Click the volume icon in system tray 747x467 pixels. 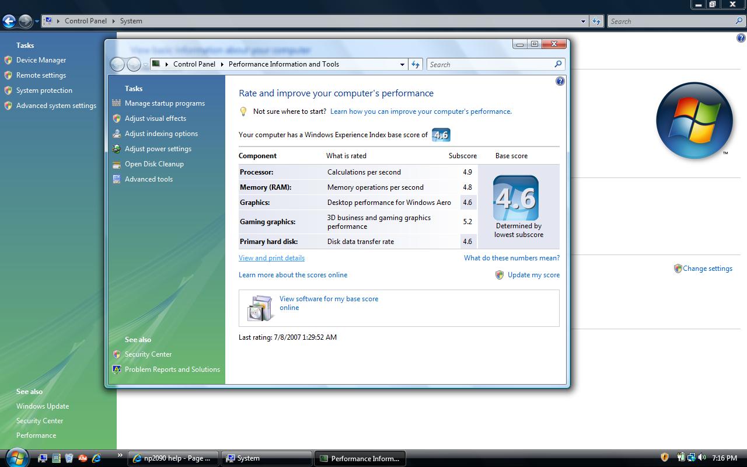[x=701, y=458]
